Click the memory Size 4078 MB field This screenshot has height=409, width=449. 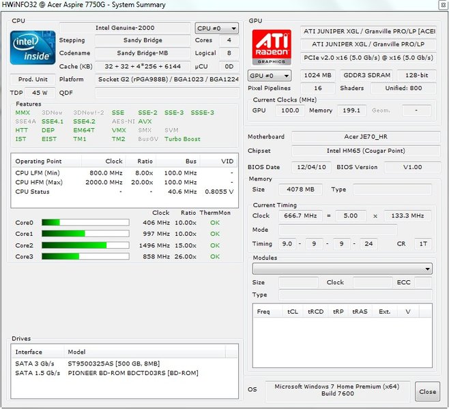pyautogui.click(x=300, y=190)
